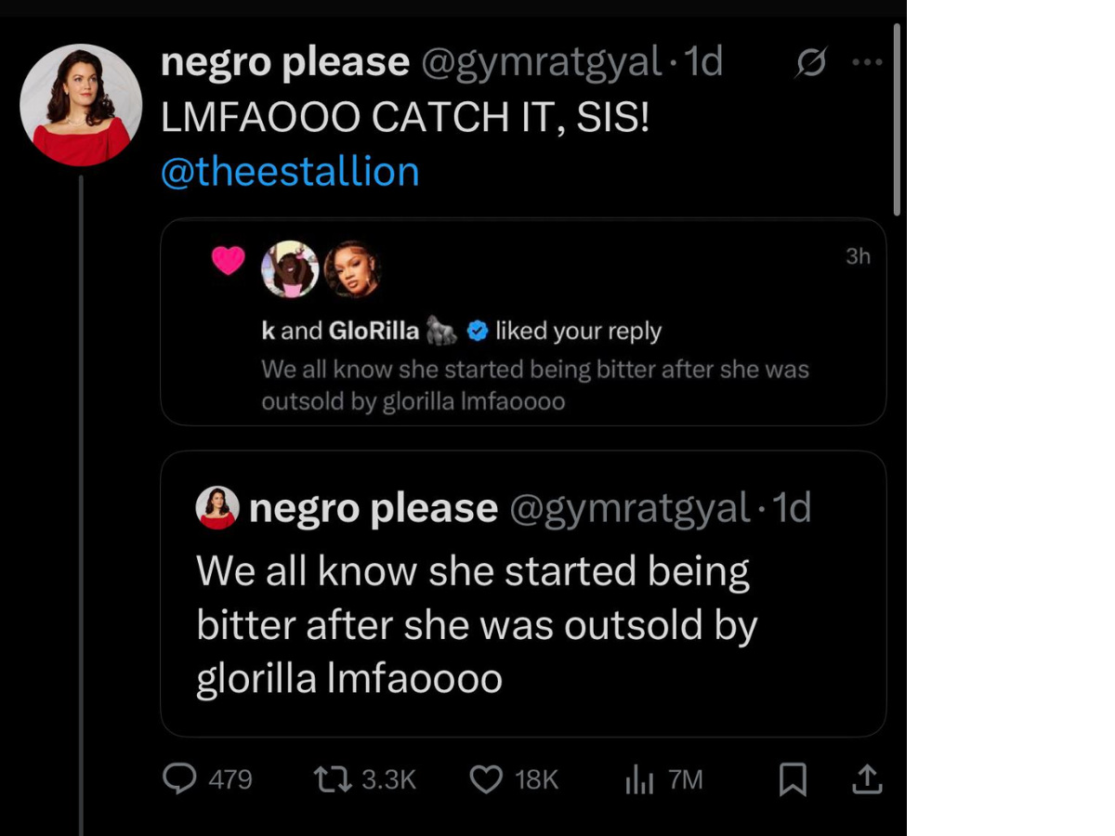This screenshot has height=836, width=1115.
Task: Click the blue verified badge next to GloRilla
Action: 478,330
